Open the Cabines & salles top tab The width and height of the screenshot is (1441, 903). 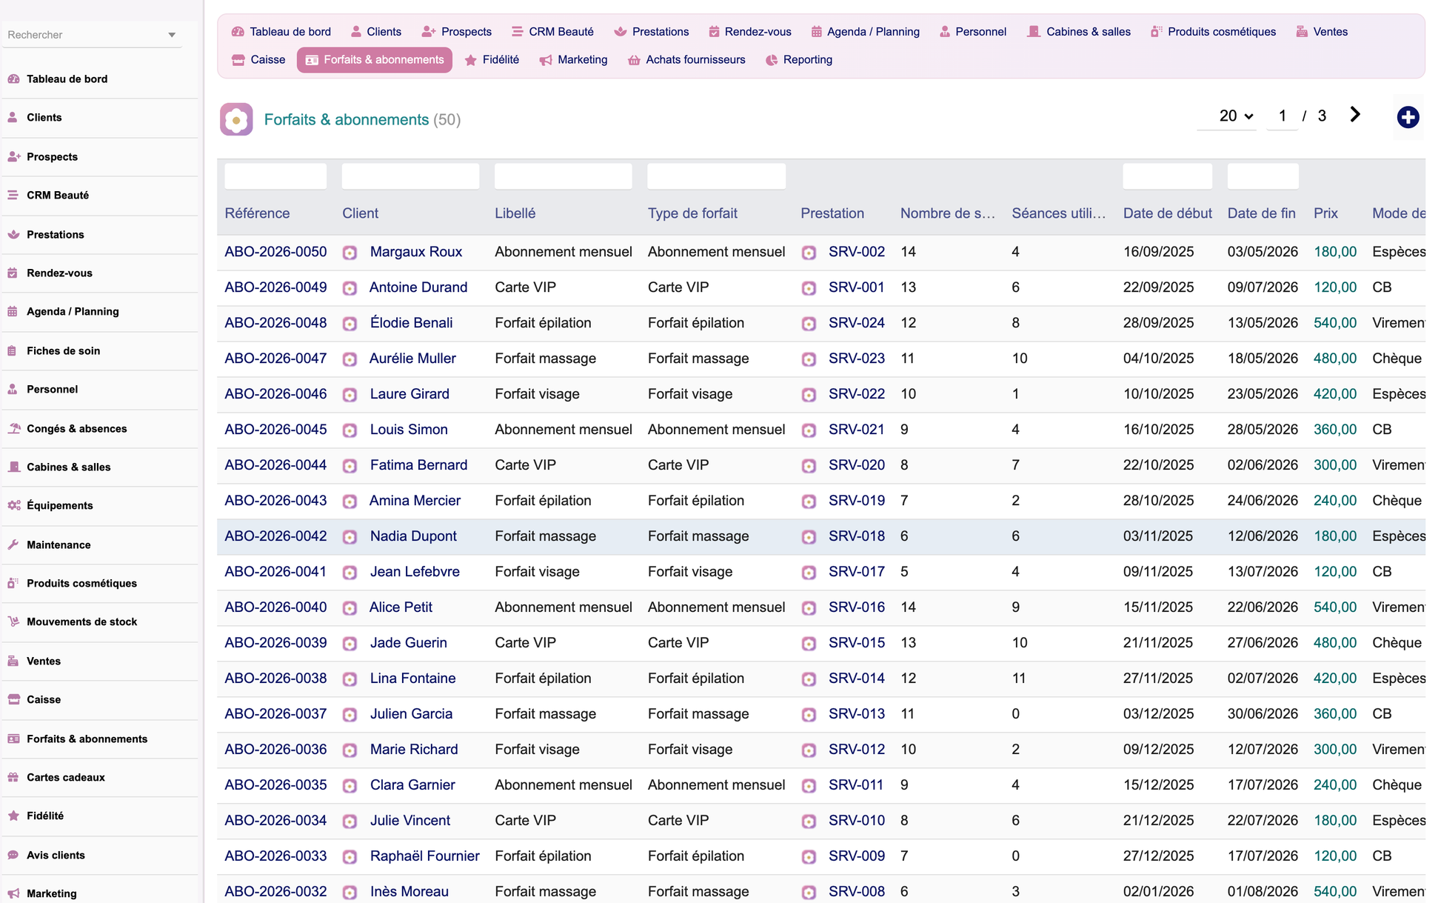click(1079, 32)
